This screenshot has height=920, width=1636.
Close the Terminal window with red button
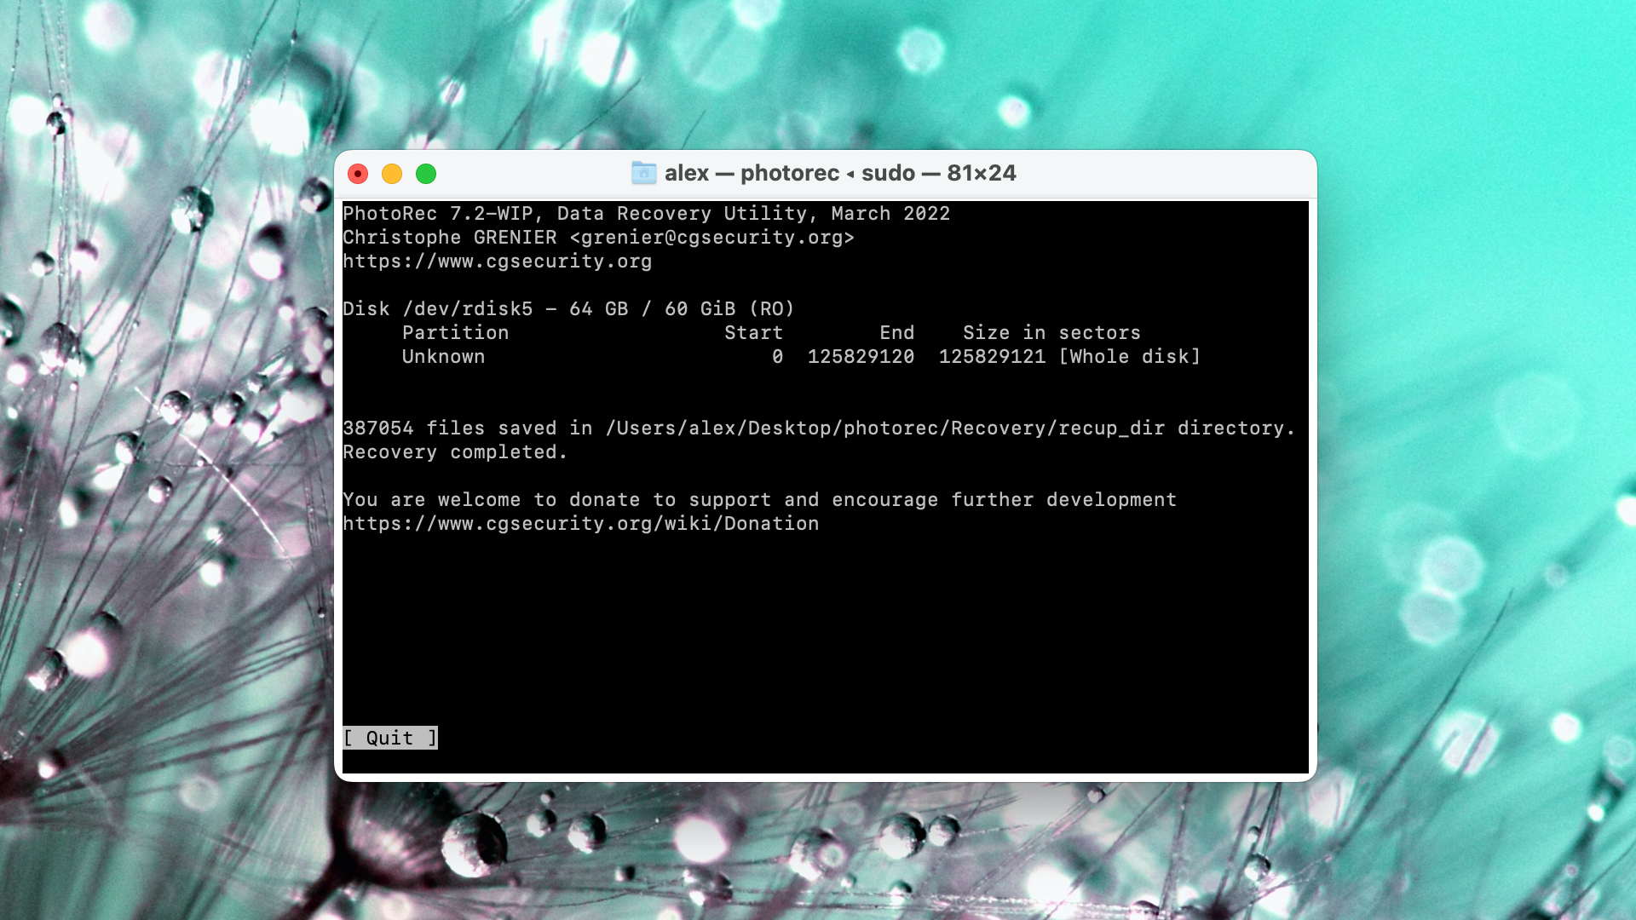[x=358, y=174]
